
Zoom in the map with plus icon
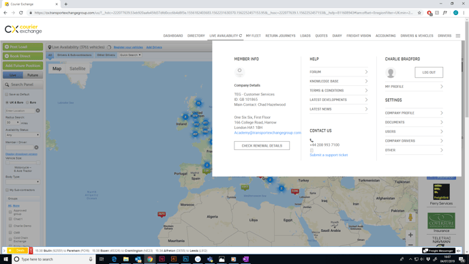coord(410,235)
